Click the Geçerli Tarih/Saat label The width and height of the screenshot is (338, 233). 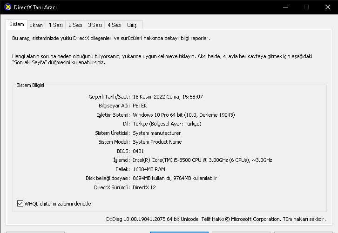[x=109, y=97]
